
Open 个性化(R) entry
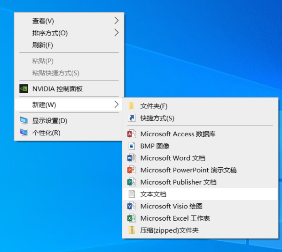point(69,133)
